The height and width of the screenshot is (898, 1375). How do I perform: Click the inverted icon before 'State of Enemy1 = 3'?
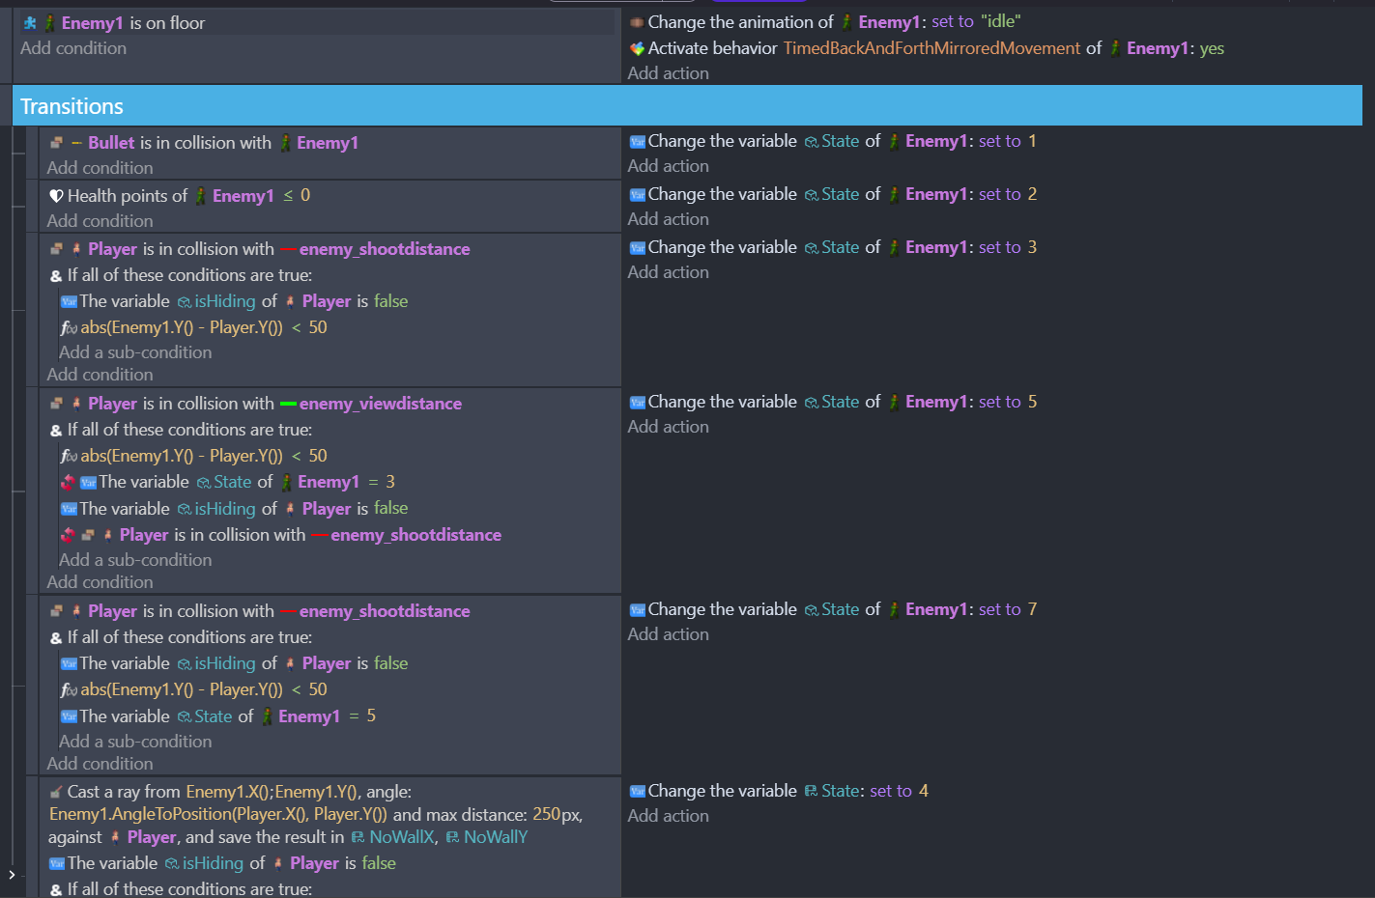pyautogui.click(x=68, y=482)
